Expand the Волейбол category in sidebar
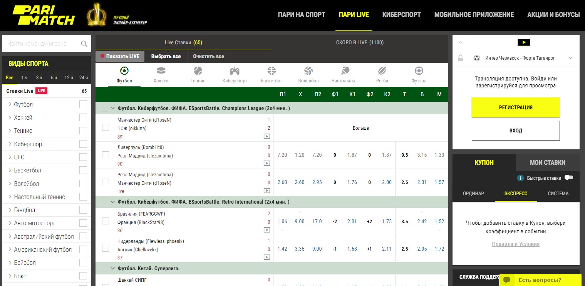The image size is (585, 286). (10, 184)
